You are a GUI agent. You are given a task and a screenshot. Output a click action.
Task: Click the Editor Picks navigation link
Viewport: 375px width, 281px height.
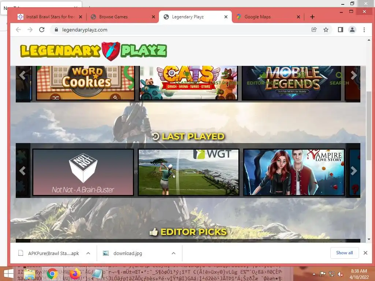262,79
